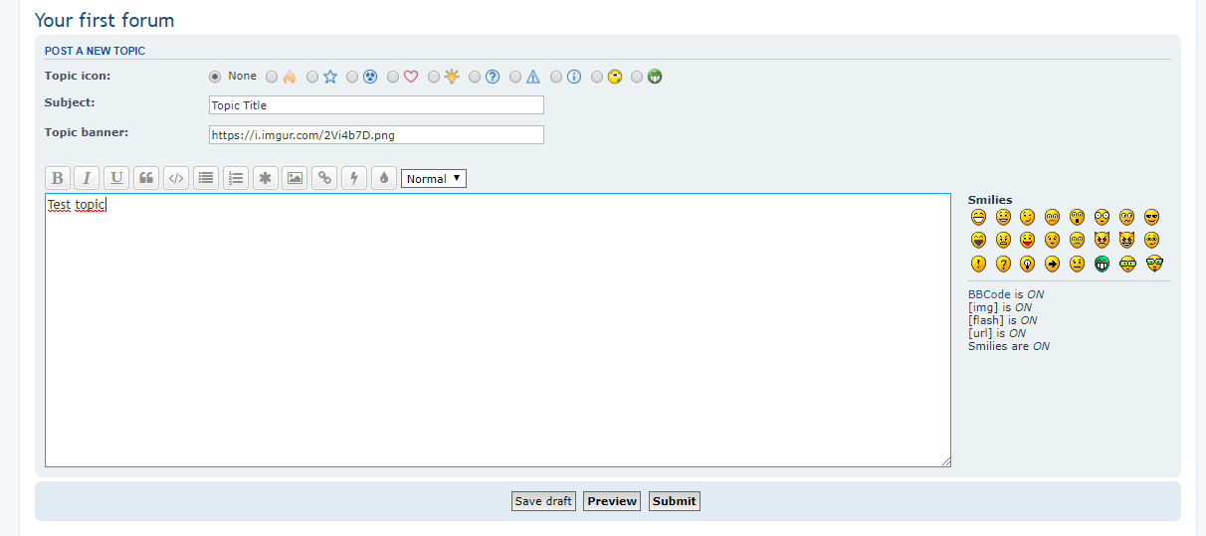Insert the question mark smiley

pyautogui.click(x=1003, y=264)
